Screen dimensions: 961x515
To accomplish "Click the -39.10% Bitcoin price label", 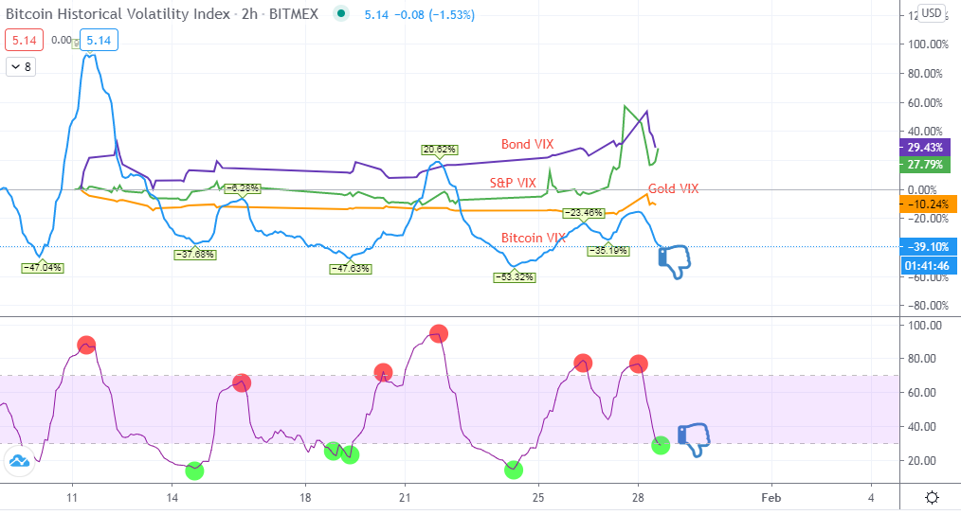I will [927, 246].
